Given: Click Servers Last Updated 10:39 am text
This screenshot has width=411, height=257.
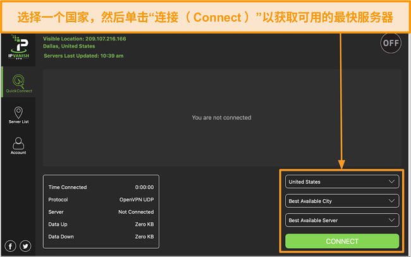Looking at the screenshot, I should pyautogui.click(x=83, y=56).
